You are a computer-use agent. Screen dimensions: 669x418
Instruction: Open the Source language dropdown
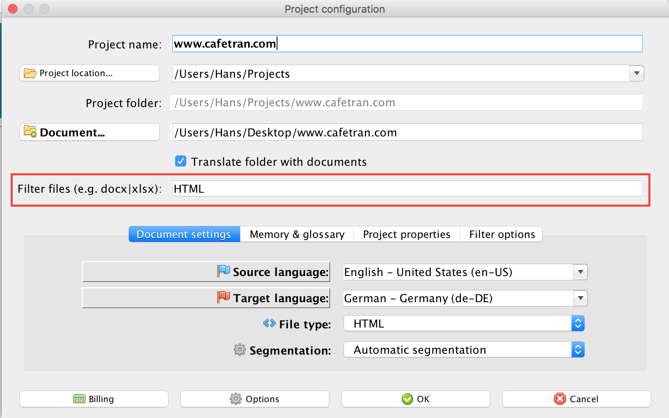coord(580,272)
